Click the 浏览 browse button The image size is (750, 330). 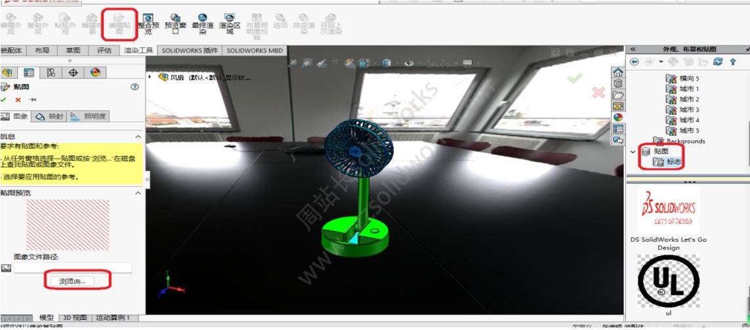[73, 281]
